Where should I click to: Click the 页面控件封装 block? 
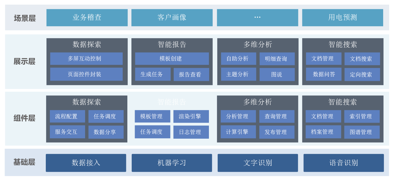86,74
